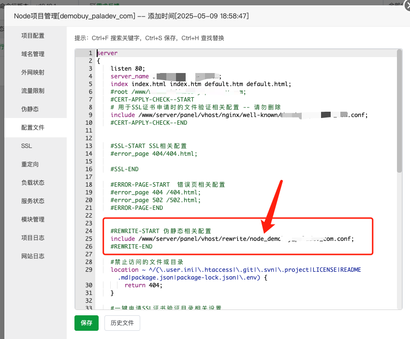Viewport: 410px width, 339px height.
Task: Click line number 29 in gutter
Action: (x=88, y=270)
